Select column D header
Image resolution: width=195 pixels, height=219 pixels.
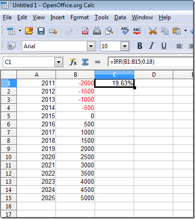(153, 75)
